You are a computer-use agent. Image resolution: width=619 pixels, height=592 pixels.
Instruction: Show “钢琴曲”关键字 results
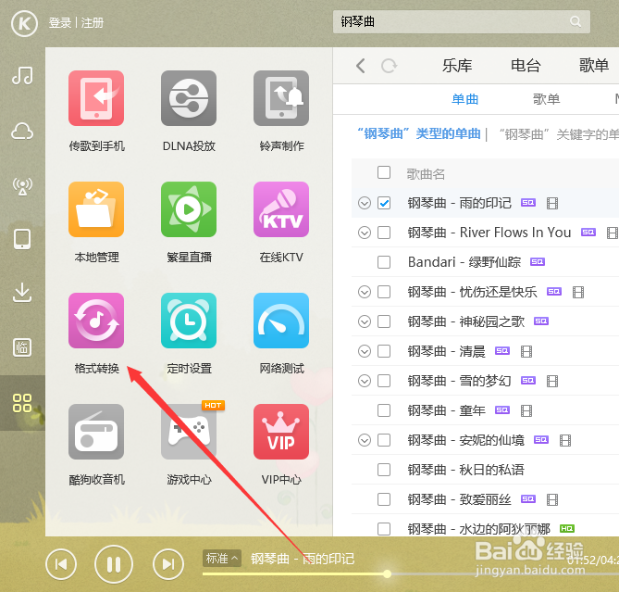[x=558, y=134]
